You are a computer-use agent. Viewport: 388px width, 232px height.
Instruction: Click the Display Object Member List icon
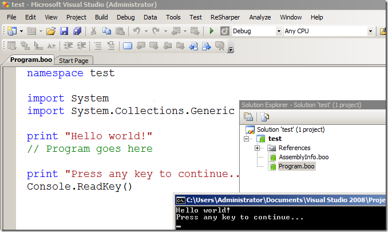point(11,46)
